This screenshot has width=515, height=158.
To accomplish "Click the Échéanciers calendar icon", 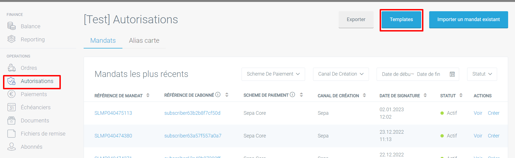I will 12,107.
